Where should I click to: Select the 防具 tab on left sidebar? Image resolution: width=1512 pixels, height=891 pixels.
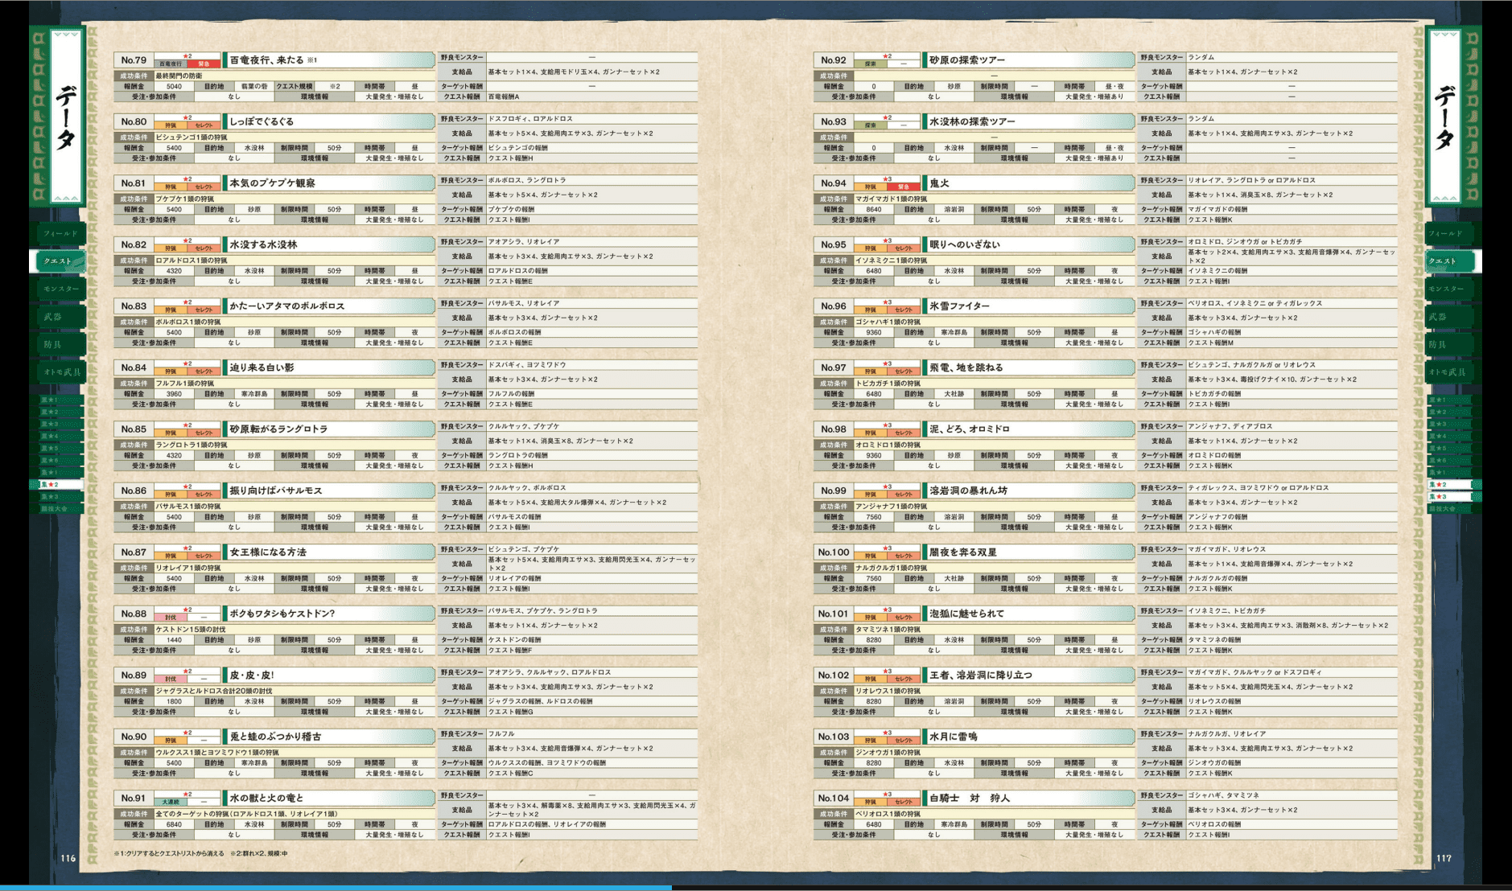click(56, 344)
